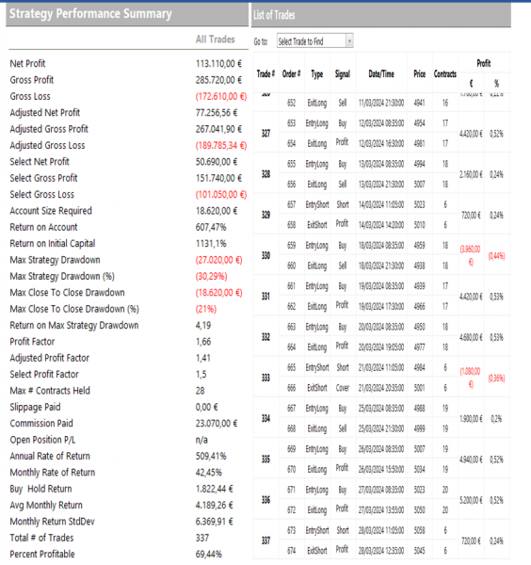Click contracts value 20 in order 671 row
The image size is (531, 565).
[x=445, y=490]
